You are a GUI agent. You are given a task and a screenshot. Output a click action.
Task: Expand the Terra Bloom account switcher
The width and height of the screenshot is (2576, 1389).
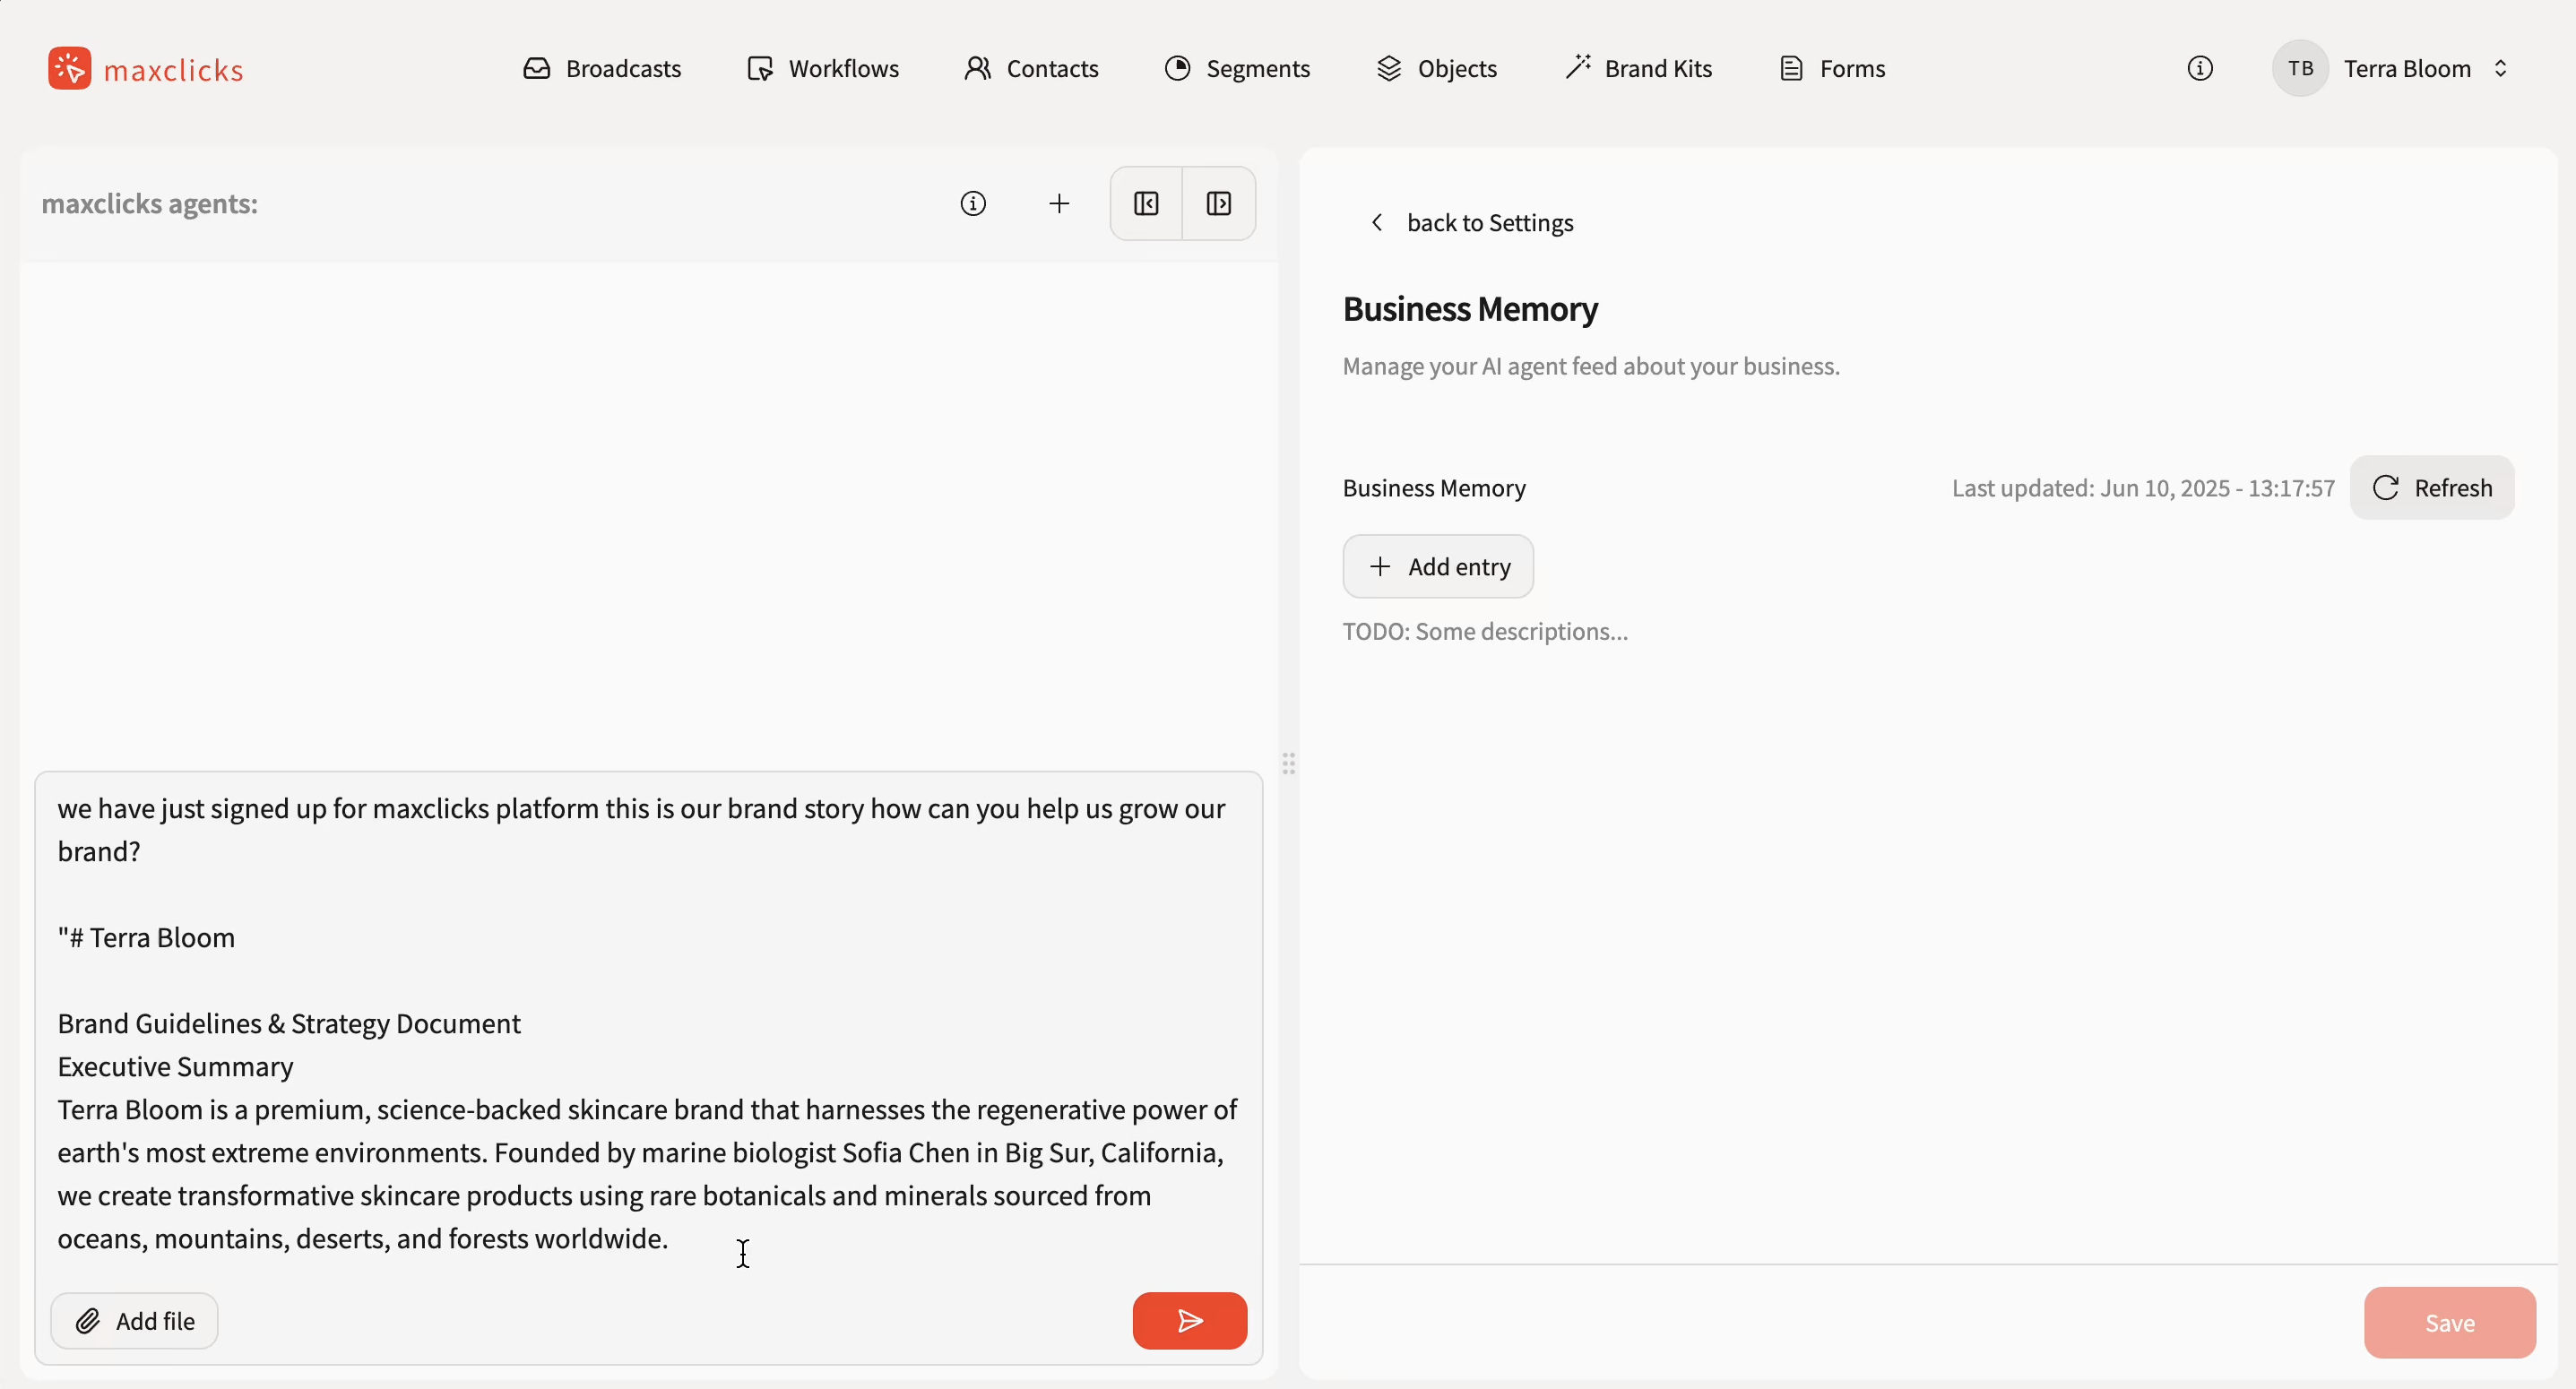pos(2500,68)
